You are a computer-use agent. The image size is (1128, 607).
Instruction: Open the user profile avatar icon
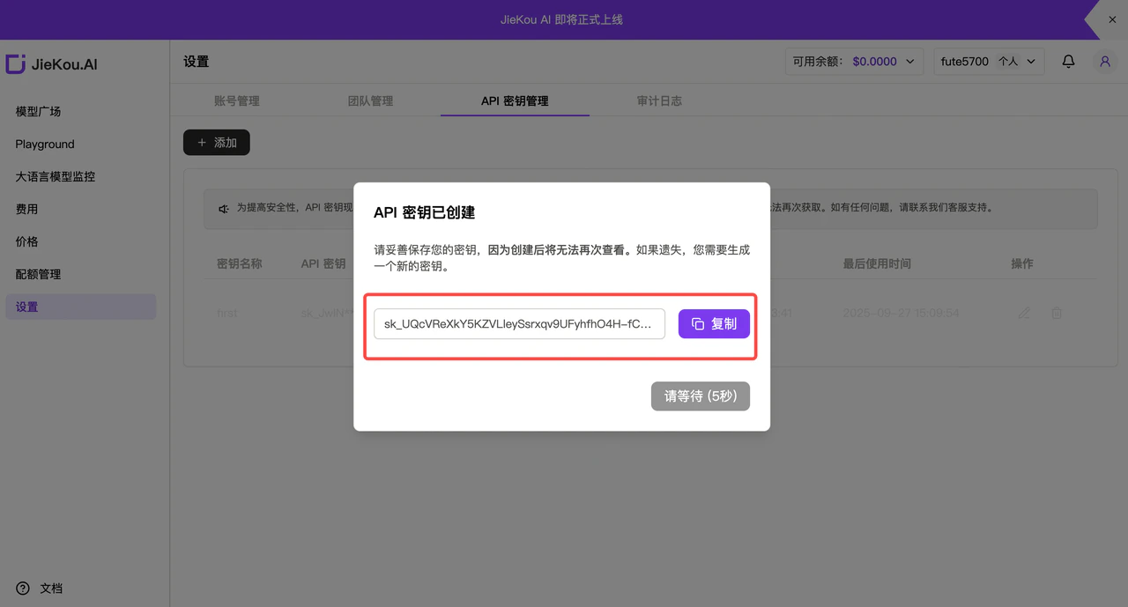pyautogui.click(x=1104, y=62)
